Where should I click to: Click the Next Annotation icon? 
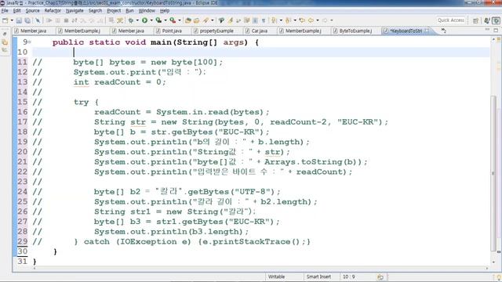point(274,20)
